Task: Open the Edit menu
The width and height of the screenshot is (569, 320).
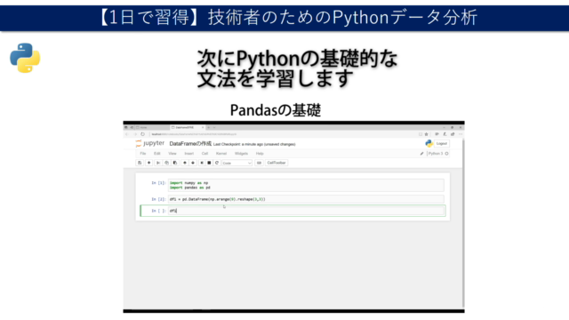Action: [156, 154]
